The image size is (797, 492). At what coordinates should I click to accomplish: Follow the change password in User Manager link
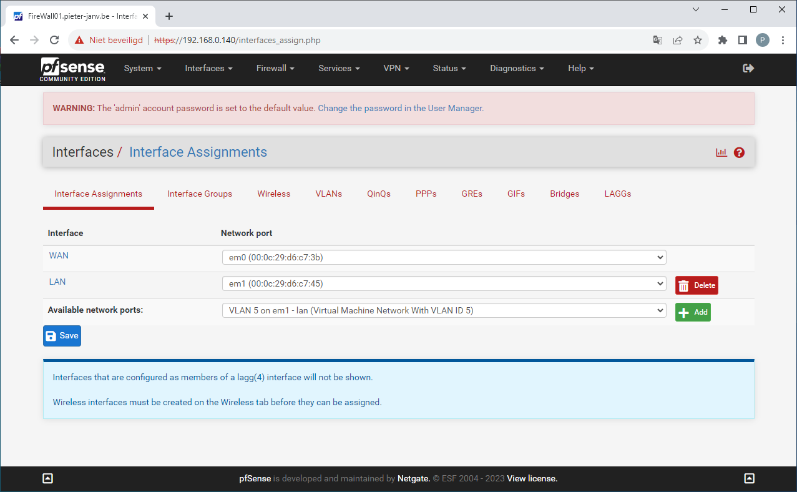[x=400, y=108]
